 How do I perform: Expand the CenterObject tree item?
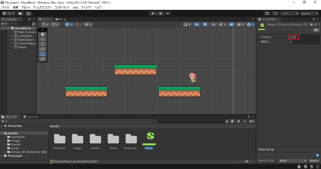point(12,43)
